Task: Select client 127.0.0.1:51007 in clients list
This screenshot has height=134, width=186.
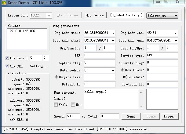Action: 22,31
